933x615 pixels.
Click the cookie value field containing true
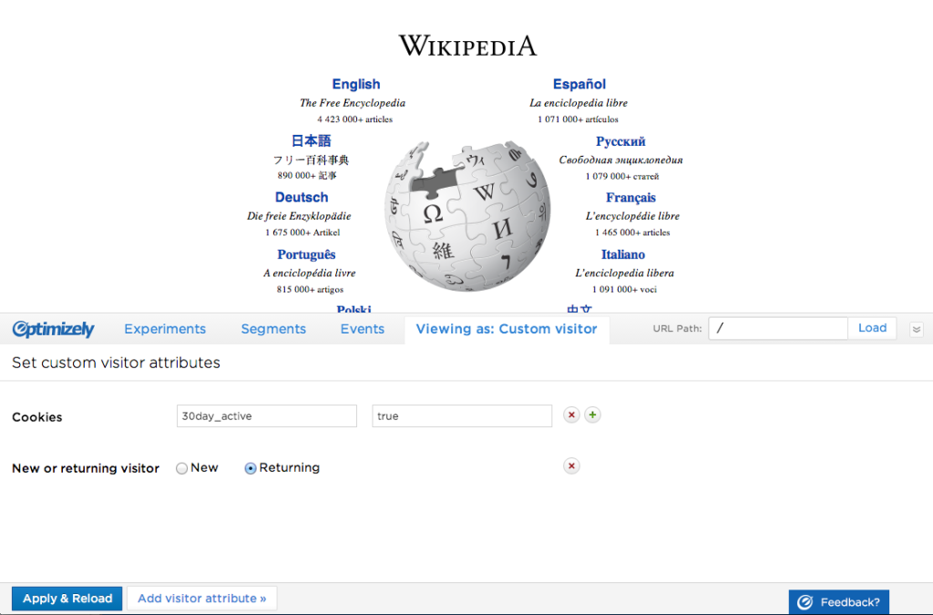tap(461, 415)
